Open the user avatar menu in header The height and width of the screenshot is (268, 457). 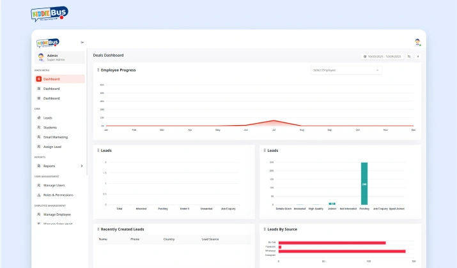pyautogui.click(x=417, y=43)
